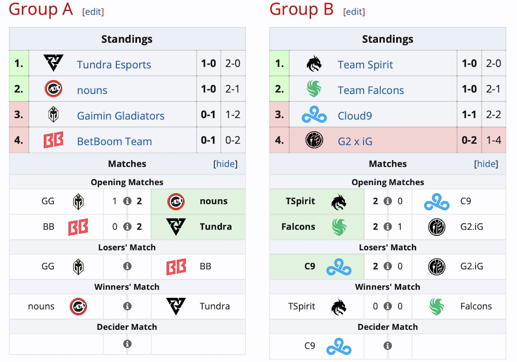Open the G2 x iG team link
This screenshot has height=362, width=517.
point(355,141)
